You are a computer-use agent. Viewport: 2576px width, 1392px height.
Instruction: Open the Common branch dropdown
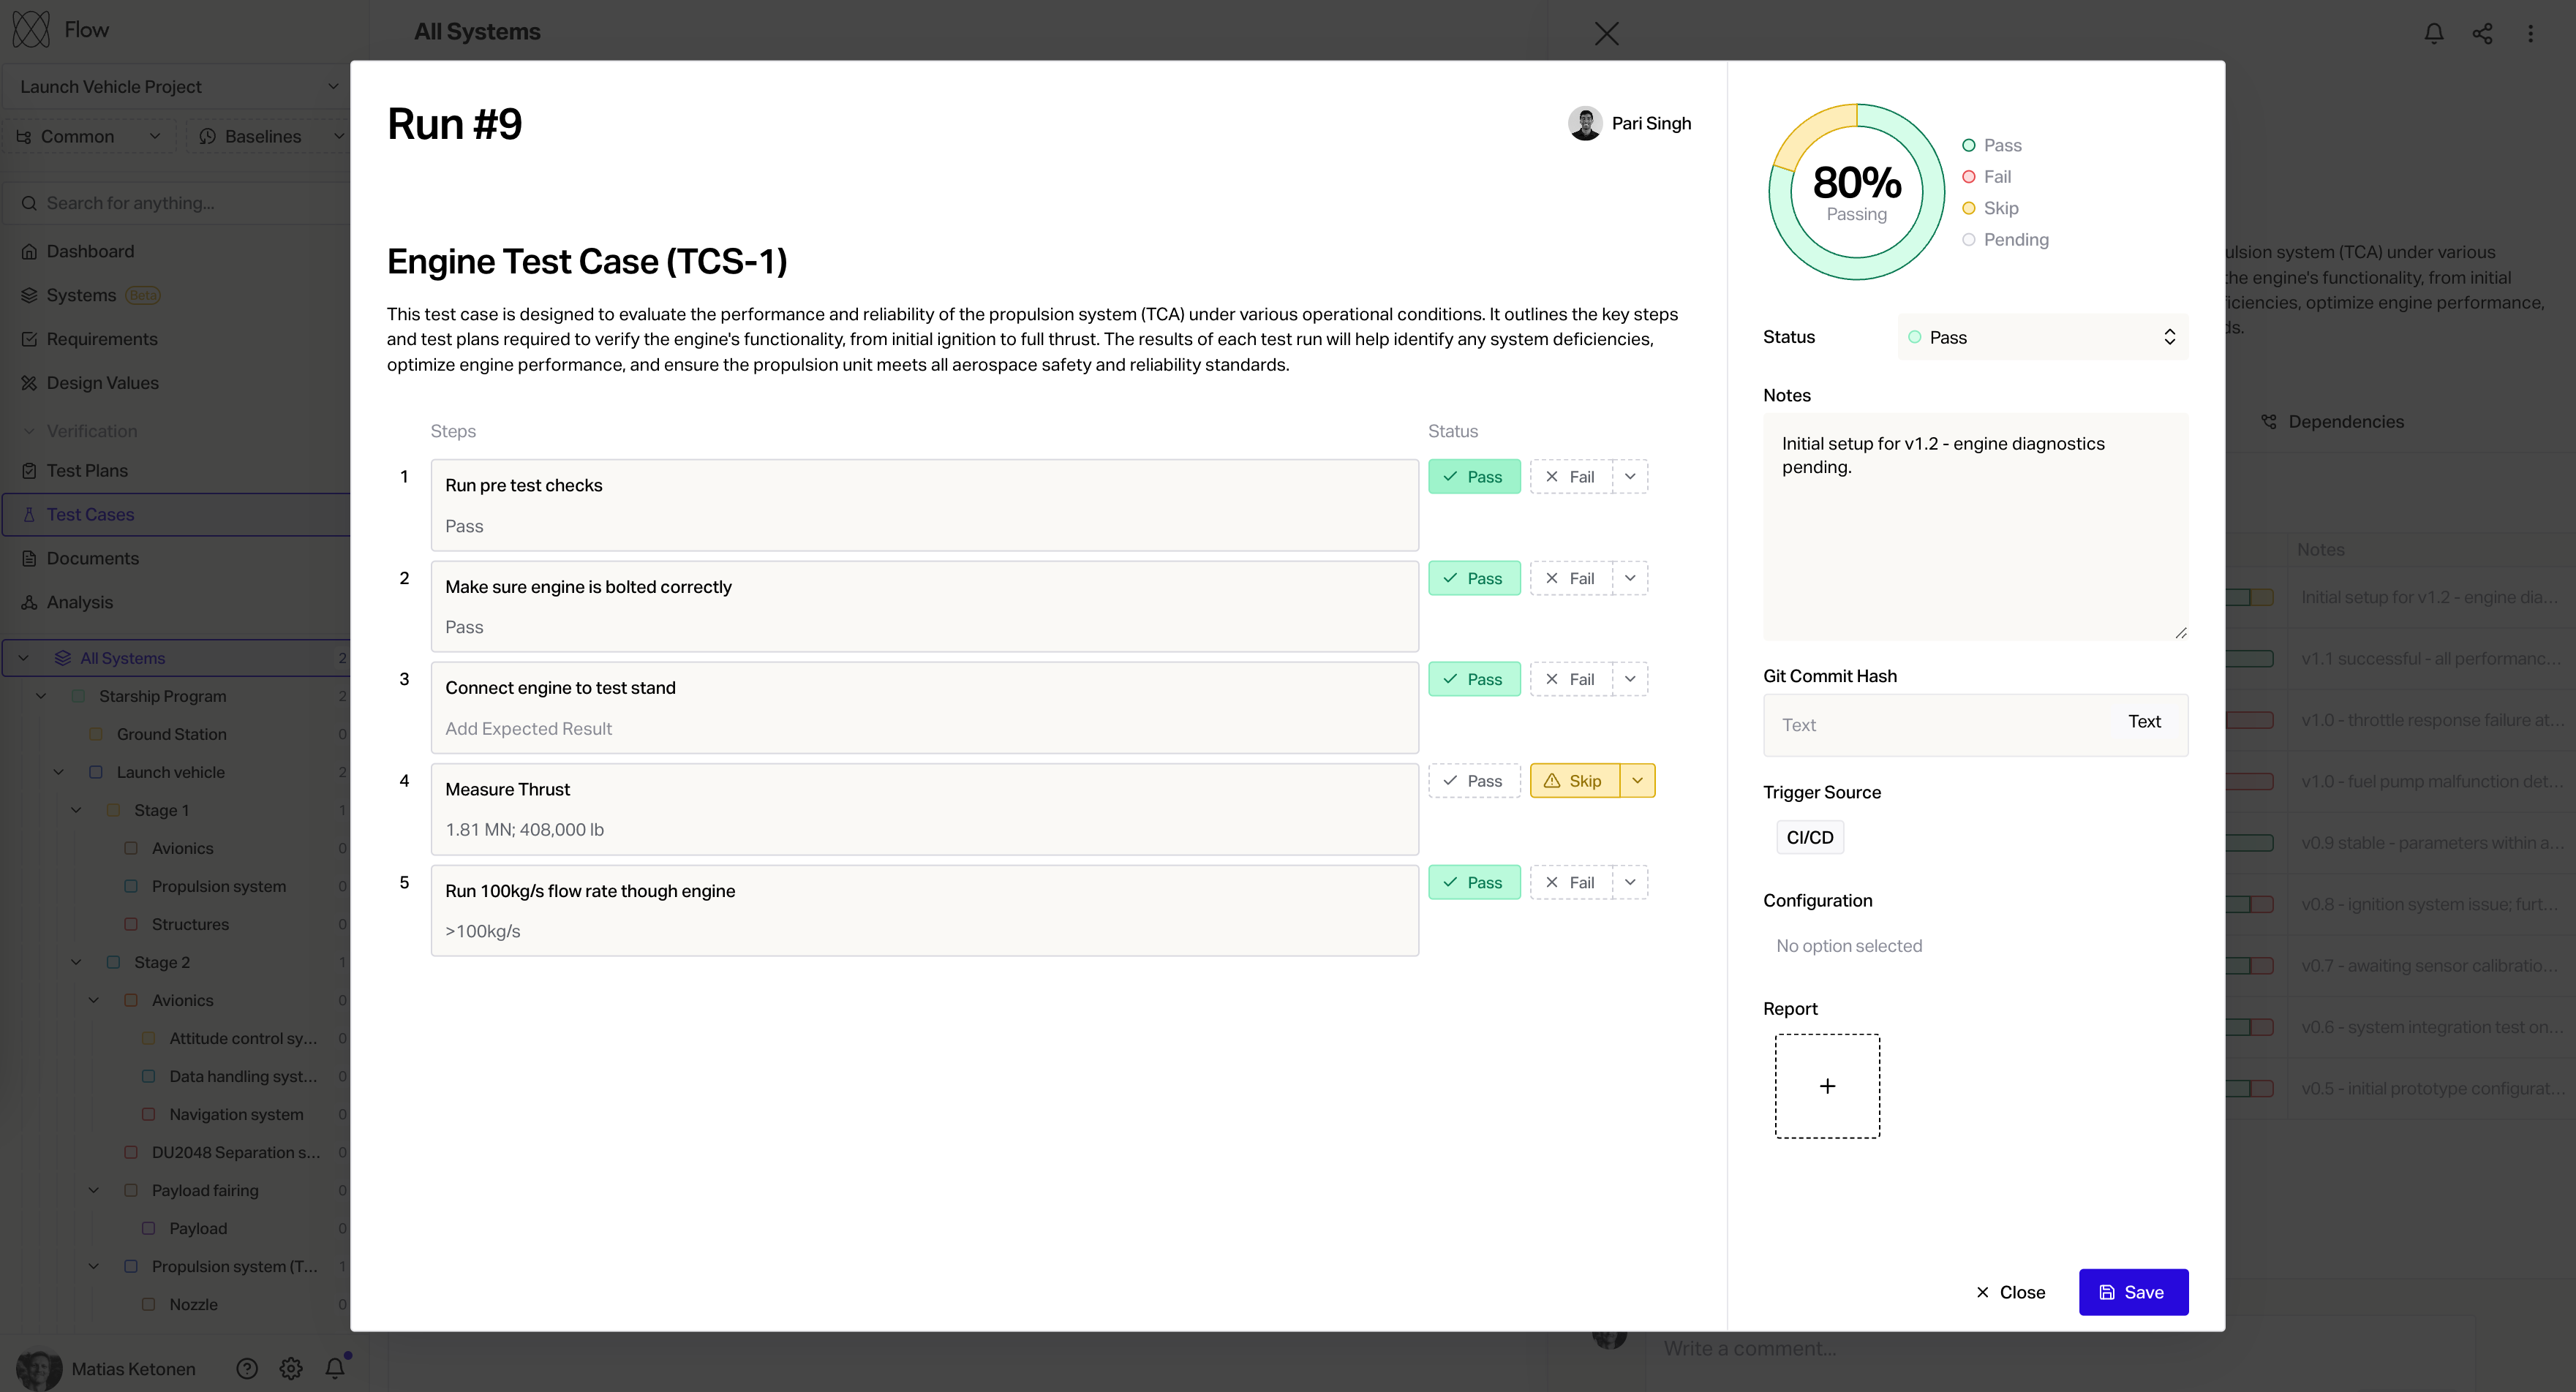coord(89,136)
